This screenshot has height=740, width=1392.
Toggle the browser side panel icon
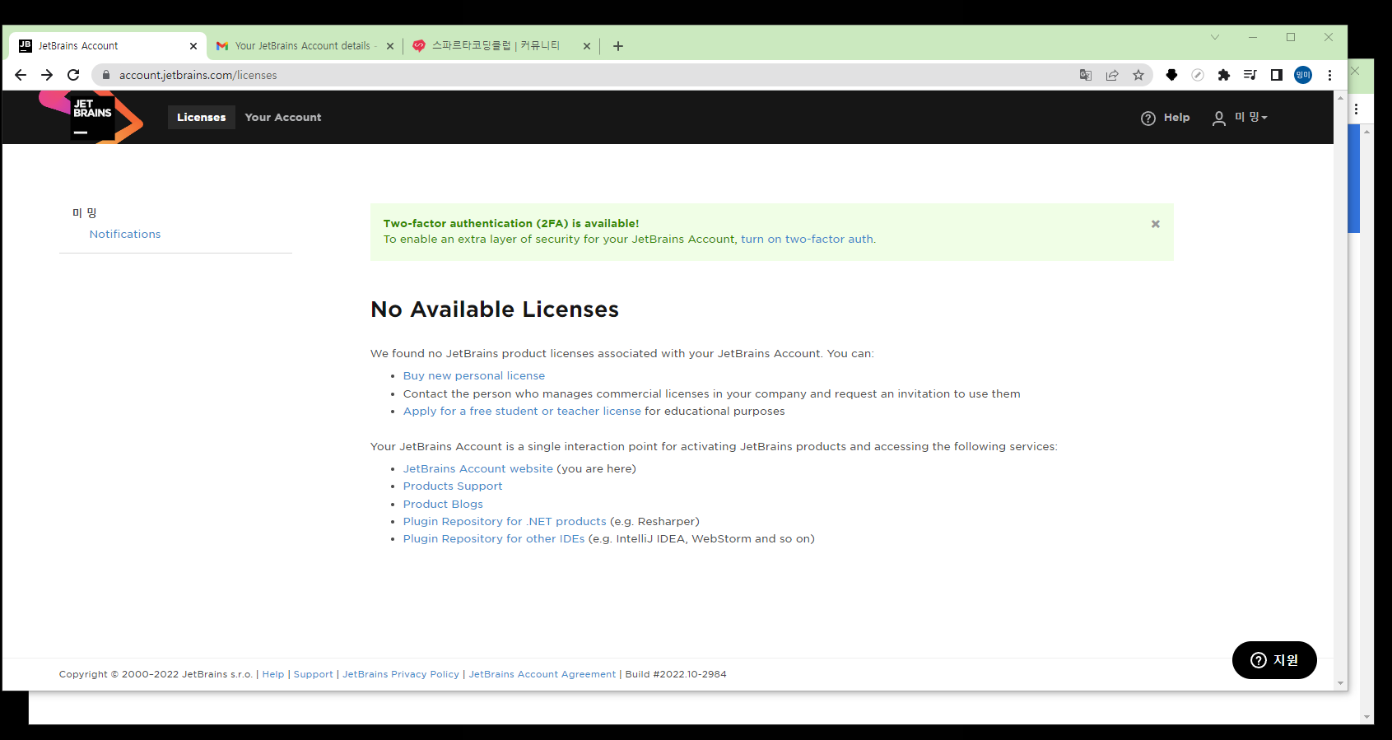1277,75
